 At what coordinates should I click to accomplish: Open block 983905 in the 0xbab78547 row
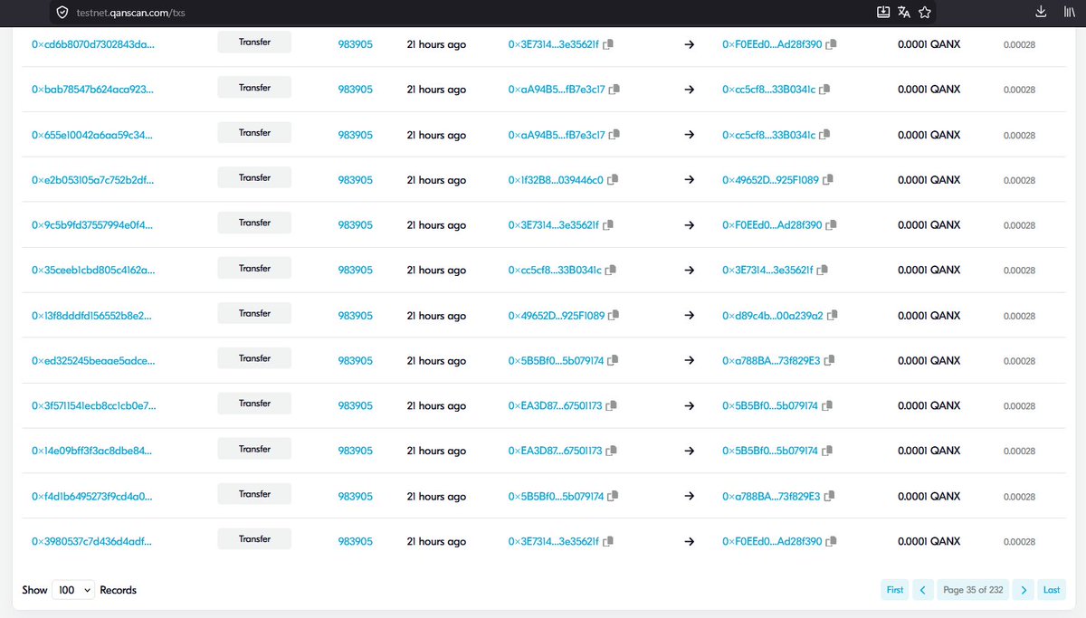pyautogui.click(x=355, y=90)
